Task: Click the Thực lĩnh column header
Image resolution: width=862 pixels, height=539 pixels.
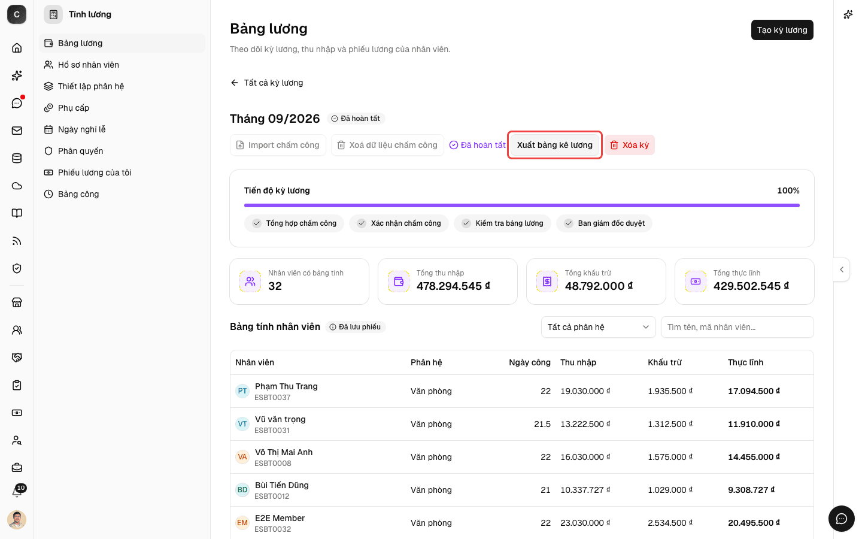Action: click(x=745, y=362)
